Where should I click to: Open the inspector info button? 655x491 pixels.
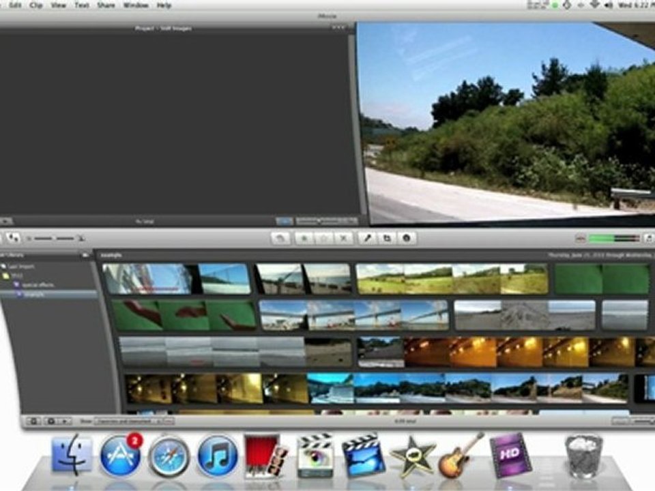407,239
